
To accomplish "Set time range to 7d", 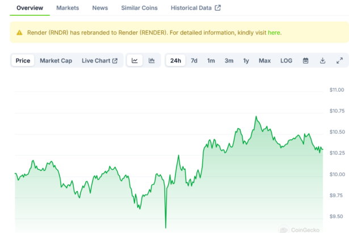I will (x=194, y=61).
